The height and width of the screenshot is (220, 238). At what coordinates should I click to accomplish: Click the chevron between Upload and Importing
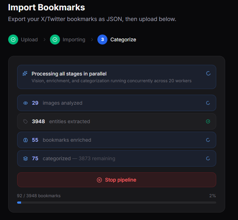[45, 40]
